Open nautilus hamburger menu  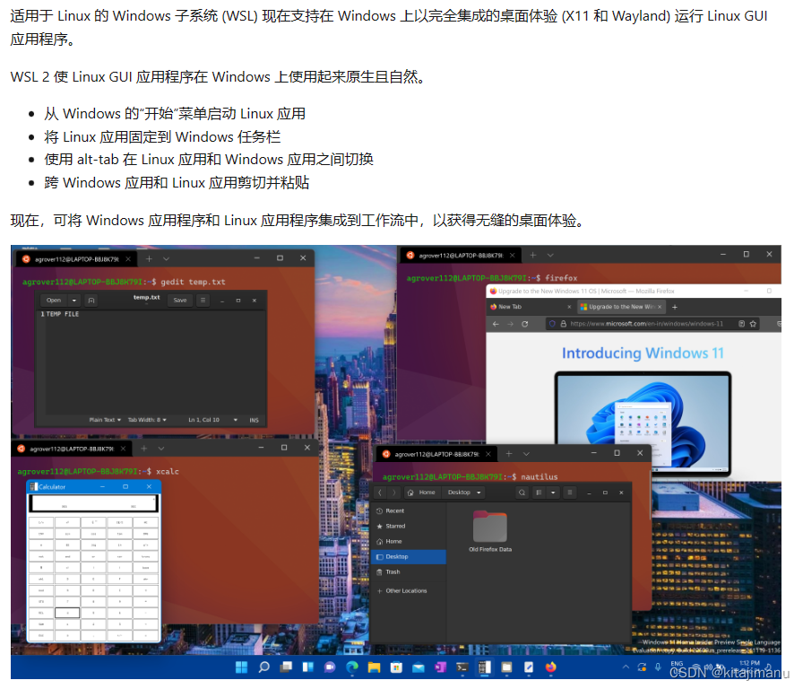[569, 493]
